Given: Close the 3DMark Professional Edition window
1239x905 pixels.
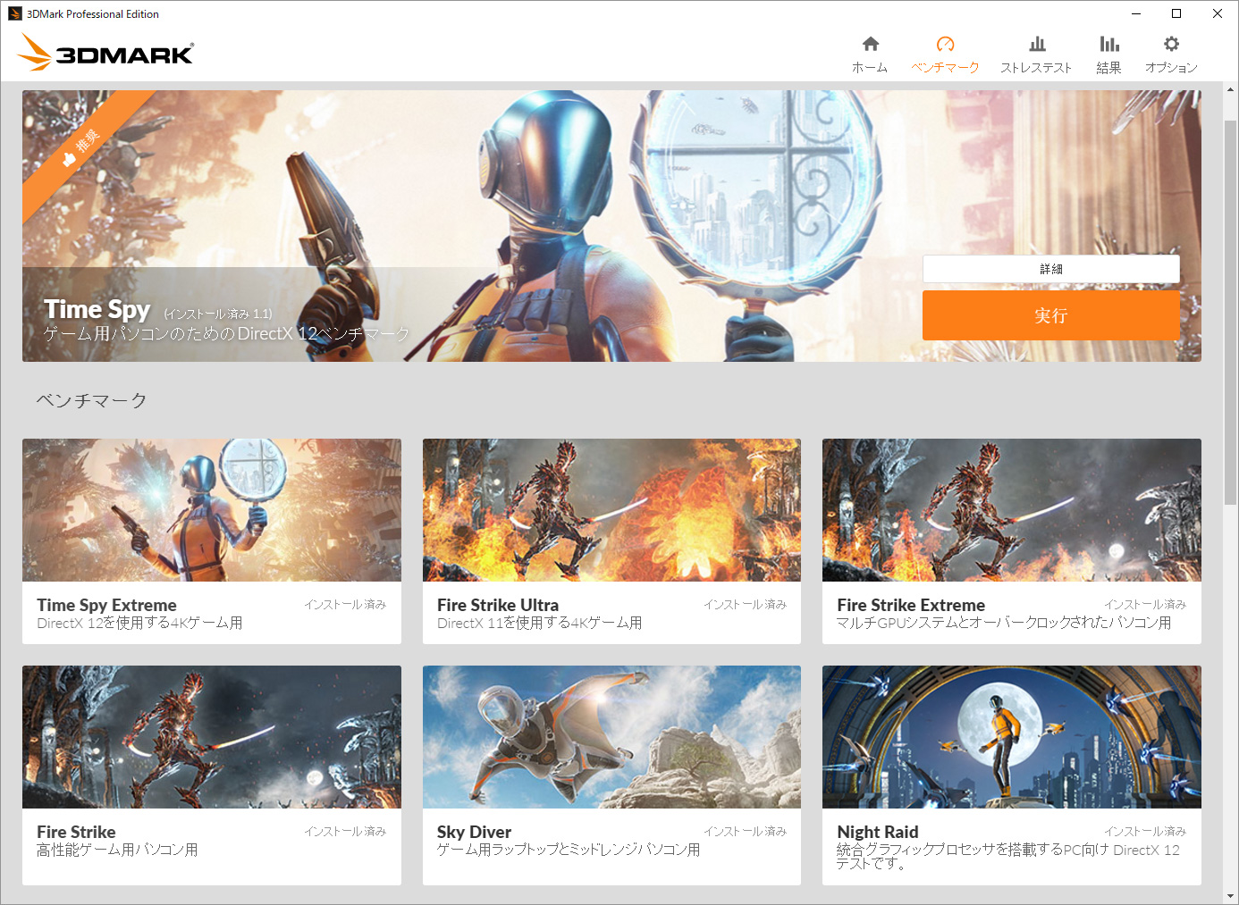Looking at the screenshot, I should (1218, 13).
